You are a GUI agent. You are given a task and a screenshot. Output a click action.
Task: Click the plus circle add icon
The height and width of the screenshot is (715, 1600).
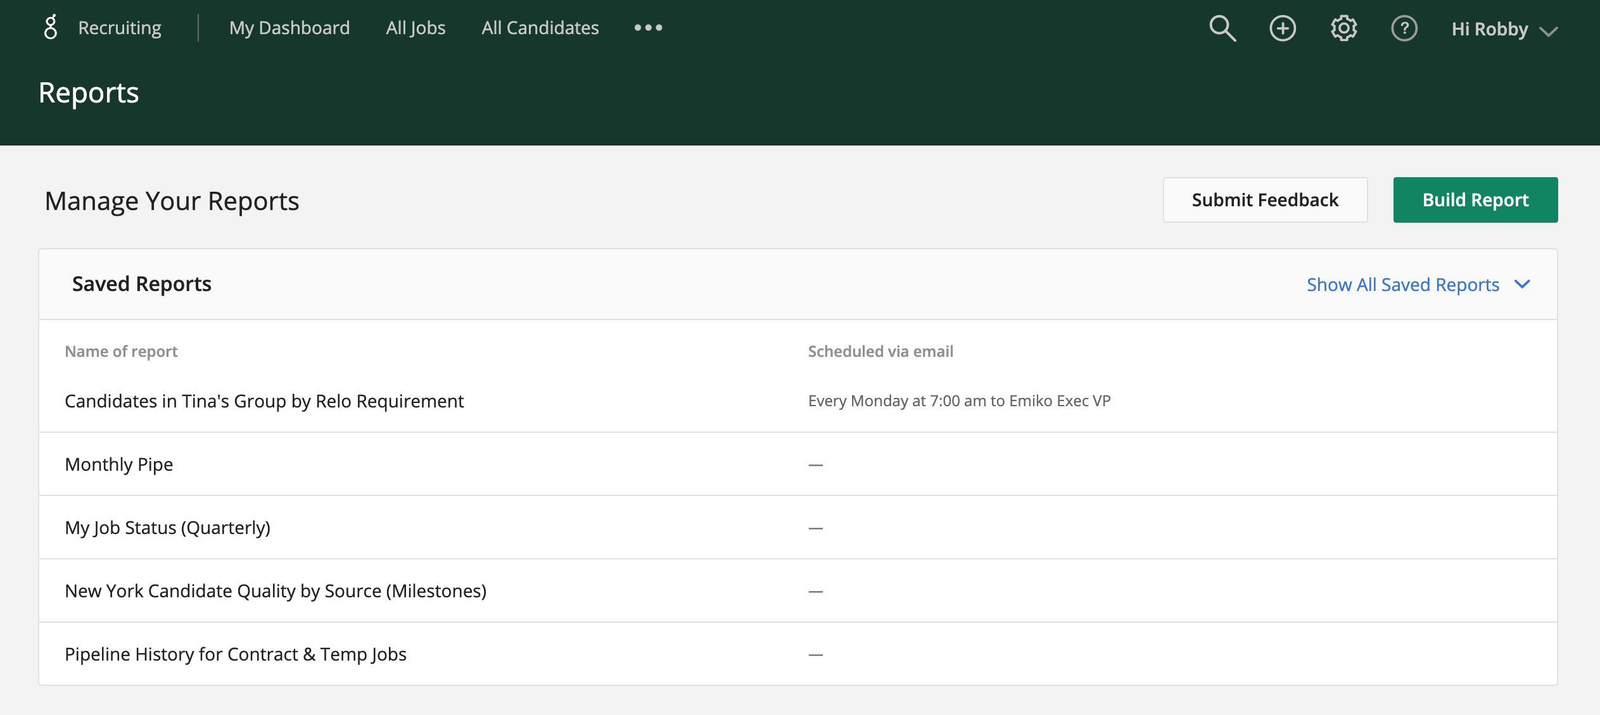coord(1283,28)
